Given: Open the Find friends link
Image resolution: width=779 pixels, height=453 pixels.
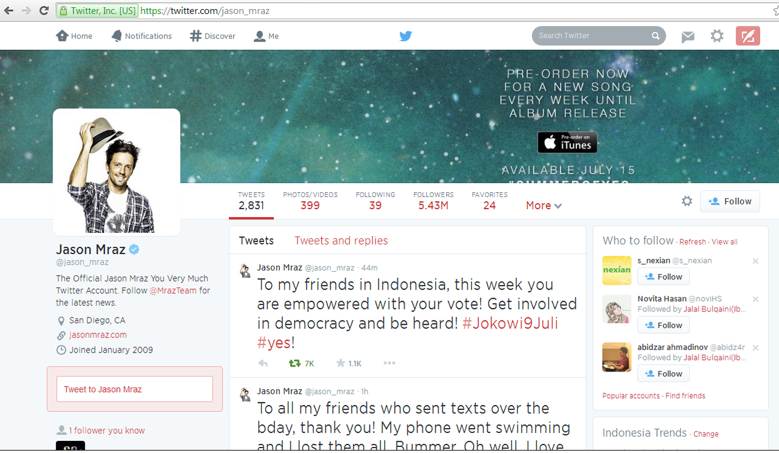Looking at the screenshot, I should tap(685, 396).
